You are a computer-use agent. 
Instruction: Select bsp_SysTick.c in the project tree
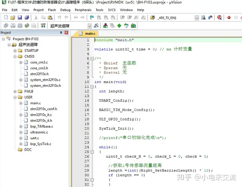41,144
